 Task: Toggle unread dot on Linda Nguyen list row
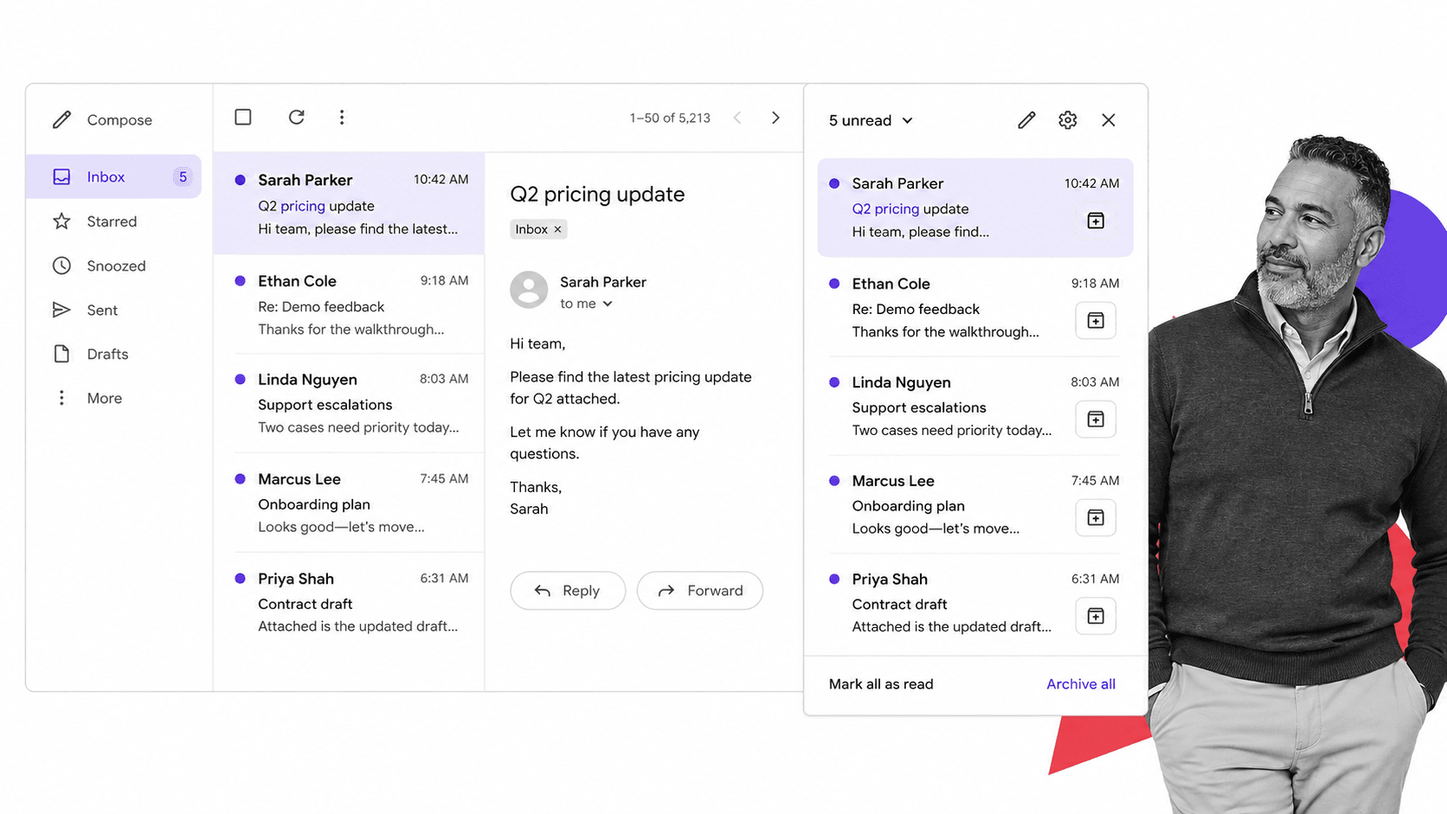pos(241,379)
